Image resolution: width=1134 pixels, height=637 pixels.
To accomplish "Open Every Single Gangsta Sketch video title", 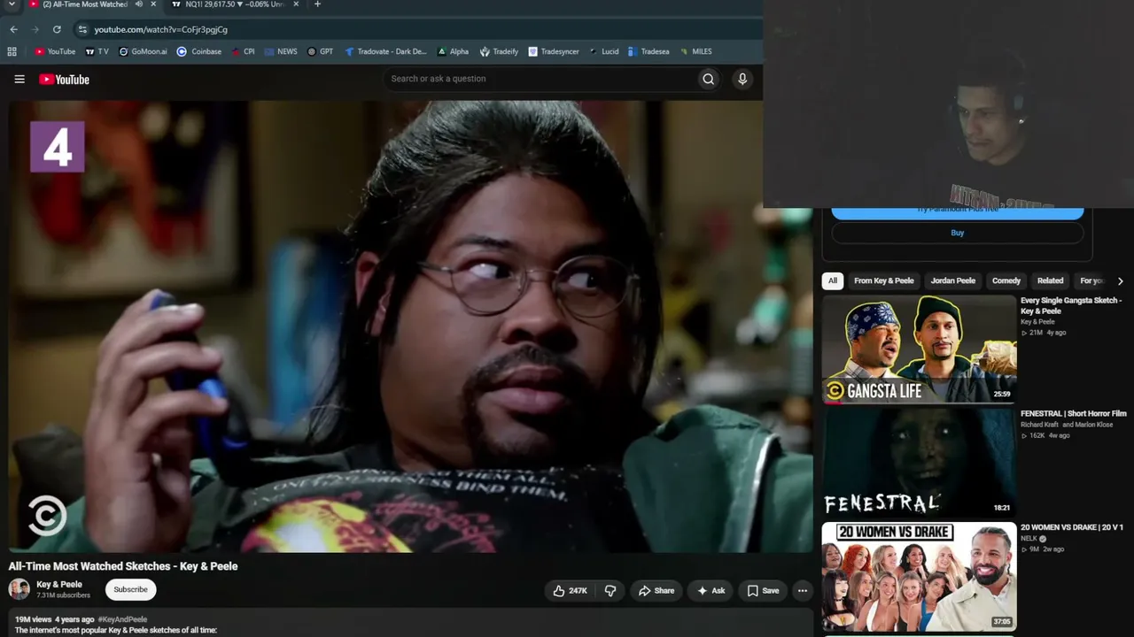I will (x=1071, y=305).
